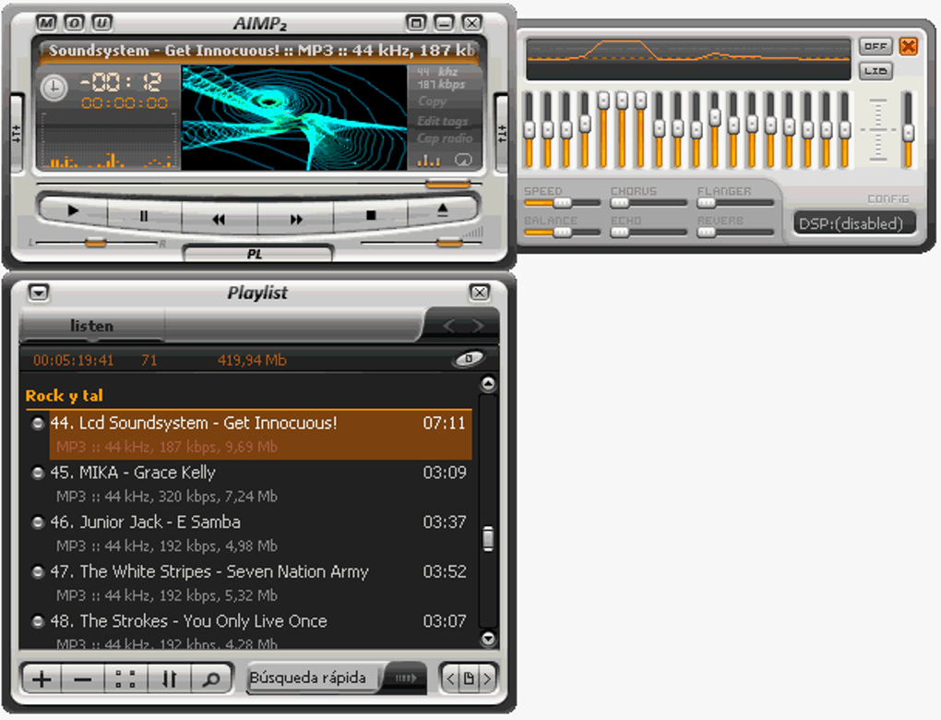This screenshot has width=941, height=720.
Task: Click the clock timer icon
Action: [x=54, y=88]
